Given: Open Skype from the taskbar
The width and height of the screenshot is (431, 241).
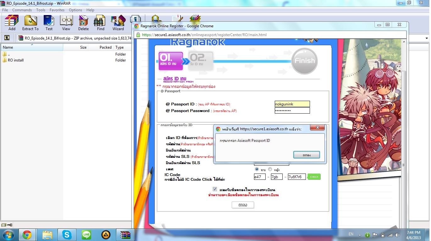Looking at the screenshot, I should point(67,235).
